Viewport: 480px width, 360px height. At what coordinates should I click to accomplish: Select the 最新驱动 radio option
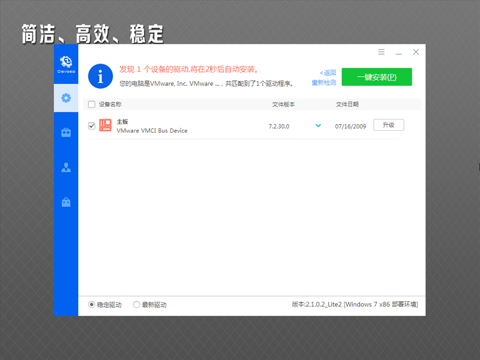[137, 305]
